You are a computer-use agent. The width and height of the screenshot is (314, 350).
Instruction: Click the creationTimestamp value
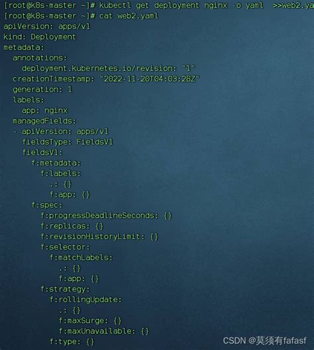(150, 79)
